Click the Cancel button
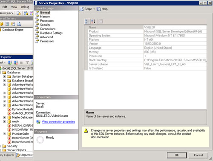 (x=199, y=155)
